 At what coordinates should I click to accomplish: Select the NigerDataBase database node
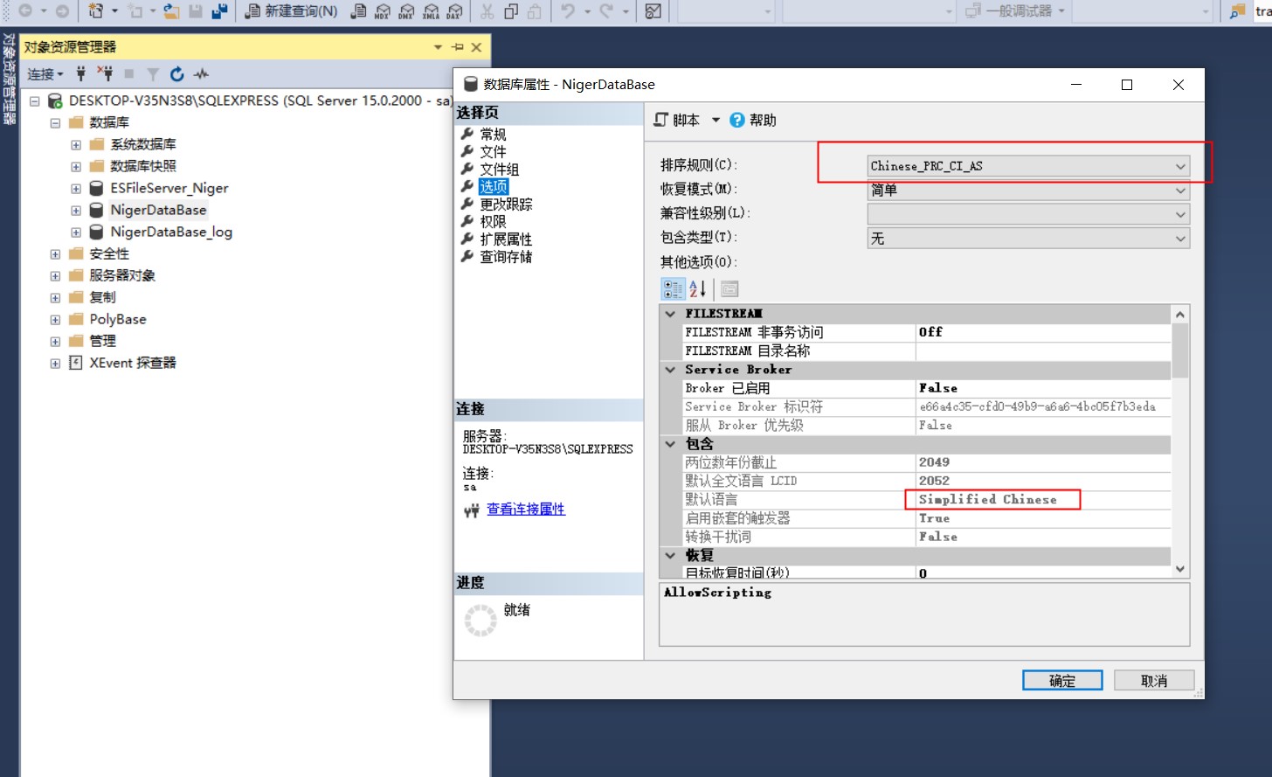tap(158, 210)
